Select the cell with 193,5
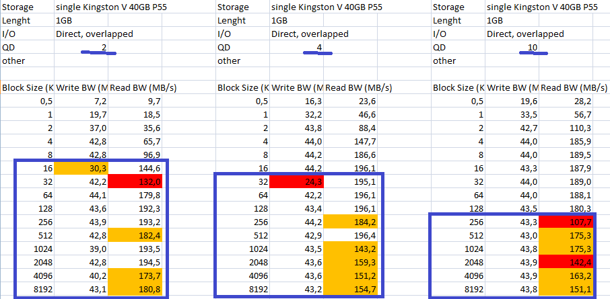The width and height of the screenshot is (610, 299). [x=135, y=249]
